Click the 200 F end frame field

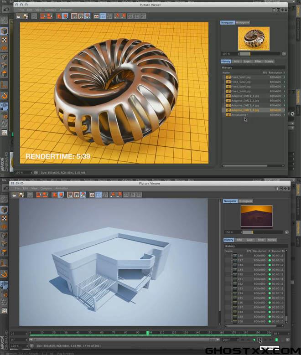coord(230,340)
